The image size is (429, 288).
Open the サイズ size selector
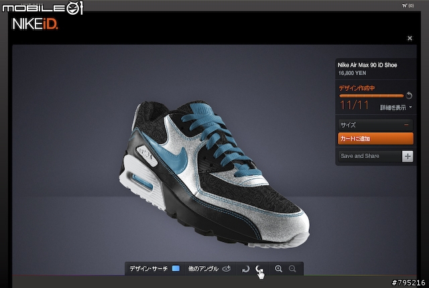375,125
